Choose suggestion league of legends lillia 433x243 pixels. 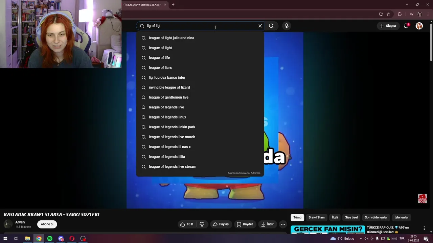tap(200, 157)
